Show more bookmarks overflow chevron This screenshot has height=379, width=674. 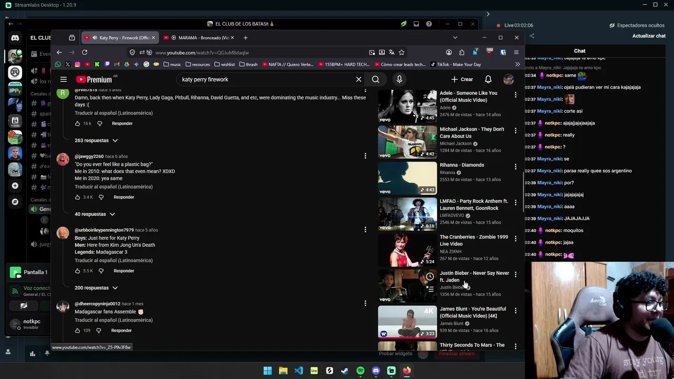(517, 64)
